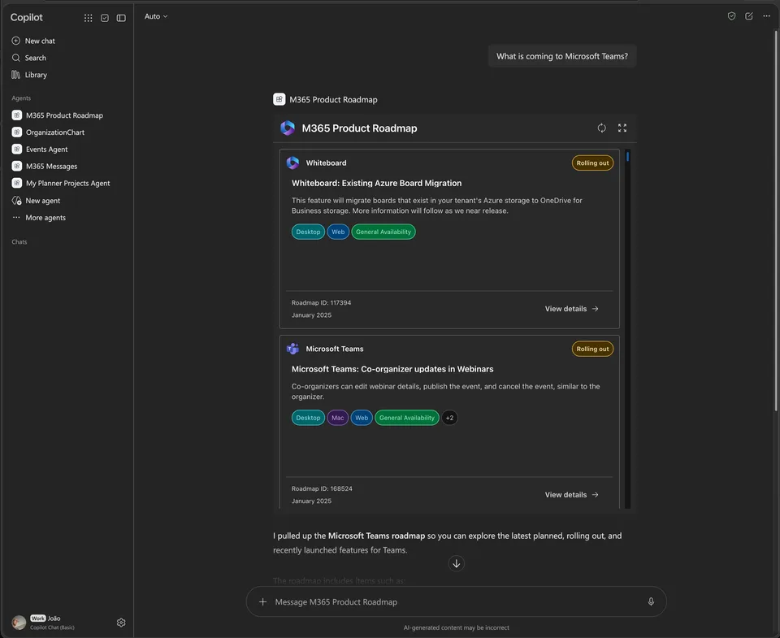This screenshot has width=780, height=638.
Task: Select M365 Product Roadmap agent in sidebar
Action: (58, 115)
